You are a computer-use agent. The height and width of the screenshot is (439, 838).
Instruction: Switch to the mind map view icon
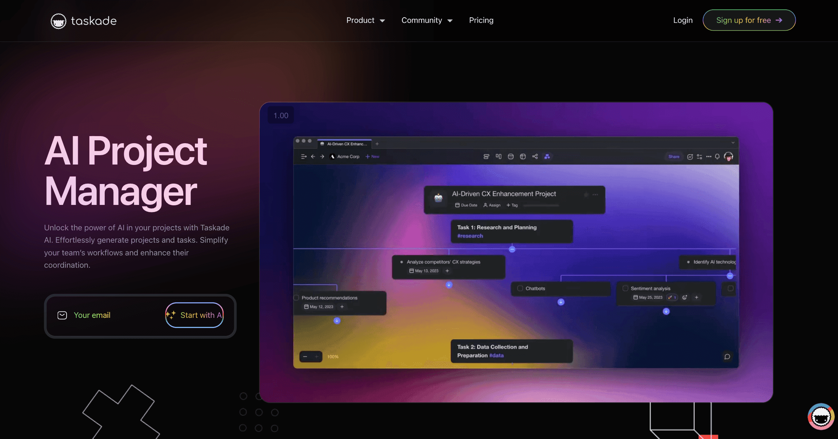(x=535, y=157)
